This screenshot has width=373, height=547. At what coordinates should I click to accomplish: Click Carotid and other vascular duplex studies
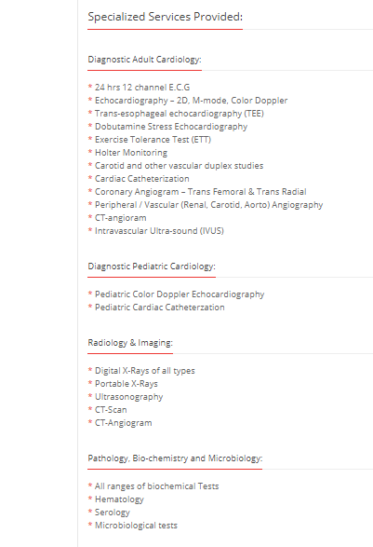point(179,166)
